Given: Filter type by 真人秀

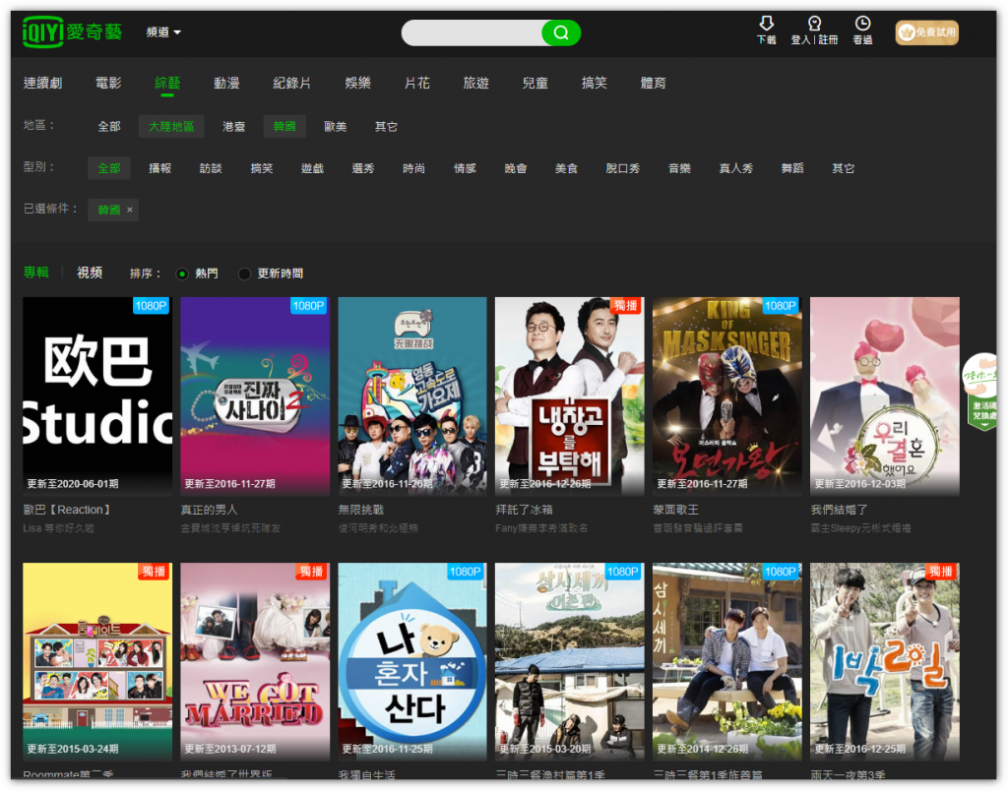Looking at the screenshot, I should [x=736, y=168].
